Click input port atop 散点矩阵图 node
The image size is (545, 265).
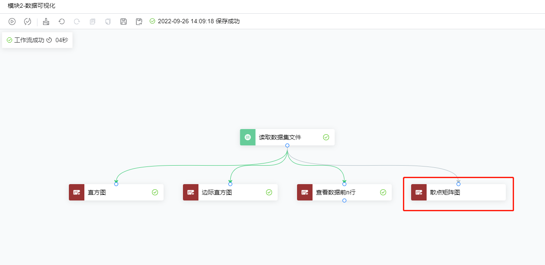458,184
